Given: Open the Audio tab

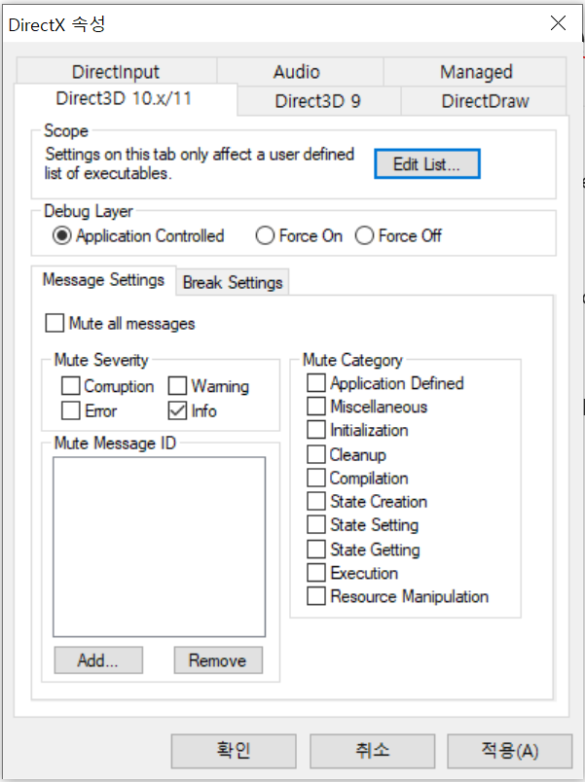Looking at the screenshot, I should pyautogui.click(x=300, y=71).
